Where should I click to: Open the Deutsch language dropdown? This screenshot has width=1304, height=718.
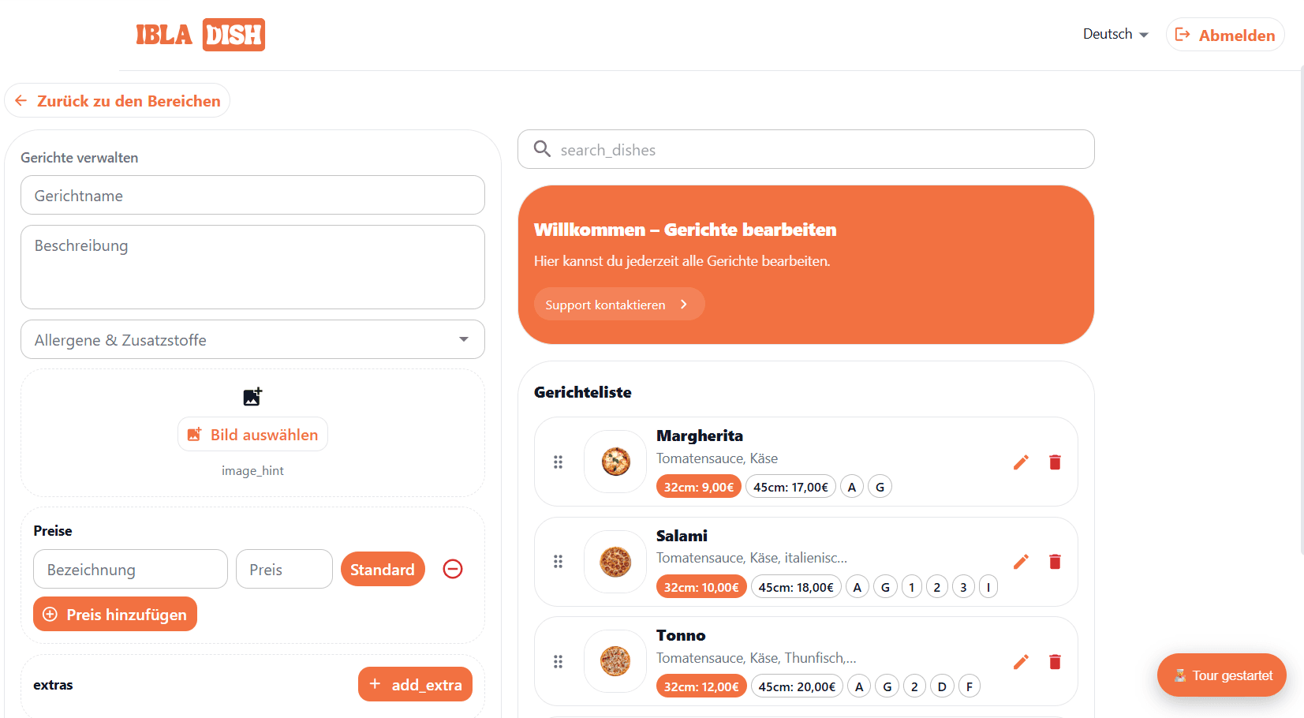coord(1115,34)
